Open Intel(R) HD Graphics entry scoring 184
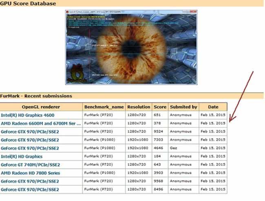The width and height of the screenshot is (265, 201). tap(22, 157)
